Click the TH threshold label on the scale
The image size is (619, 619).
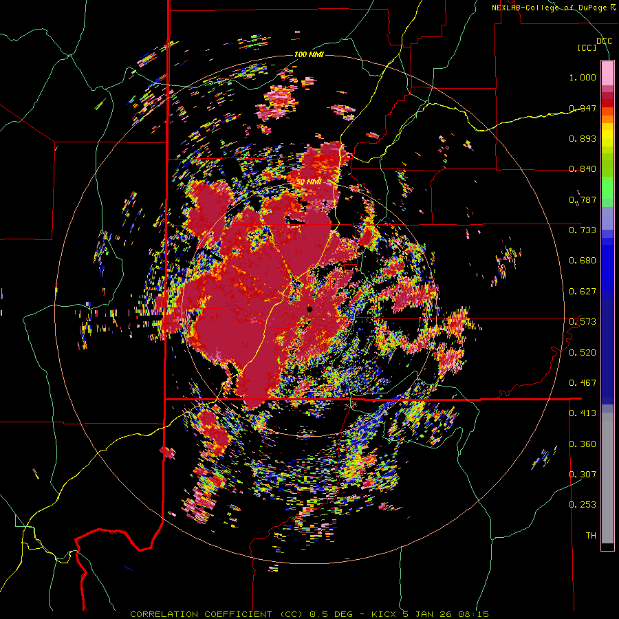591,536
